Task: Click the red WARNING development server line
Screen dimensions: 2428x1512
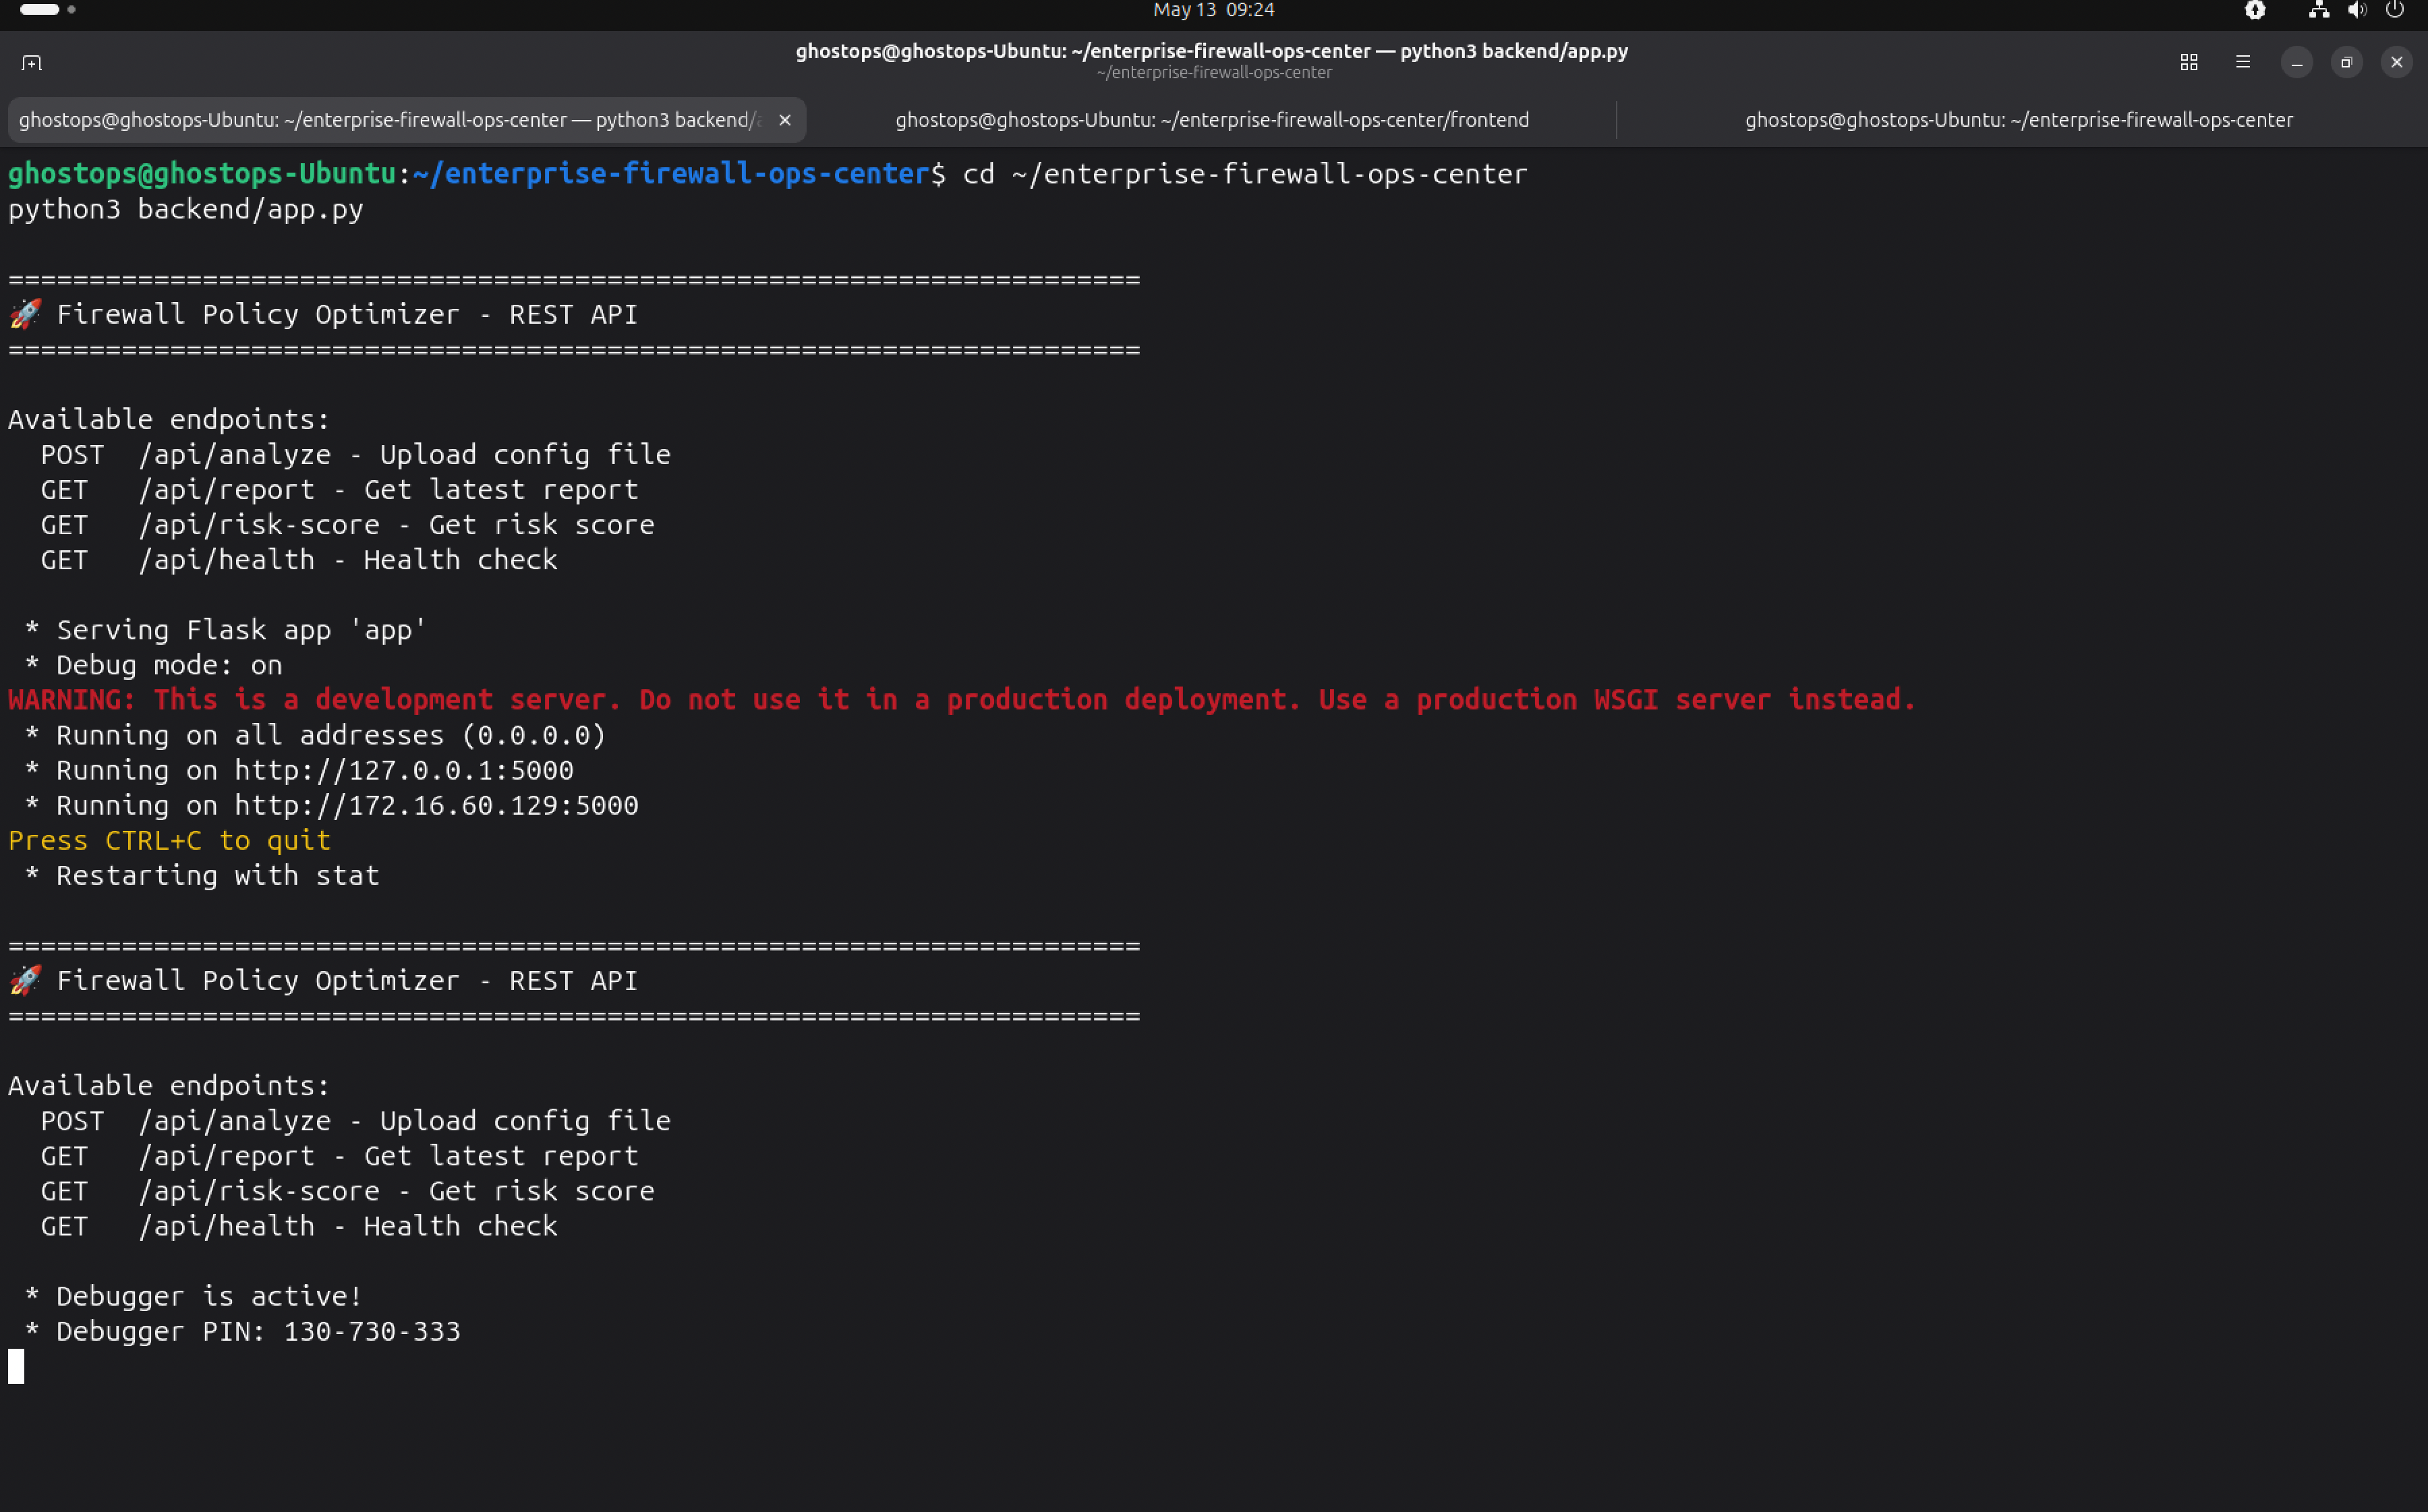Action: click(x=962, y=700)
